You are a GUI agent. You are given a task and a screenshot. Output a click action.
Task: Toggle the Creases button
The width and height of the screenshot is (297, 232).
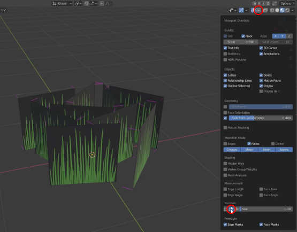(x=232, y=150)
